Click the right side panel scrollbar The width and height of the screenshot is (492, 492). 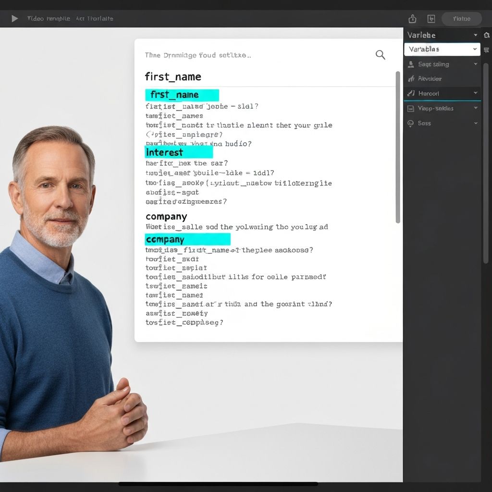pyautogui.click(x=486, y=163)
